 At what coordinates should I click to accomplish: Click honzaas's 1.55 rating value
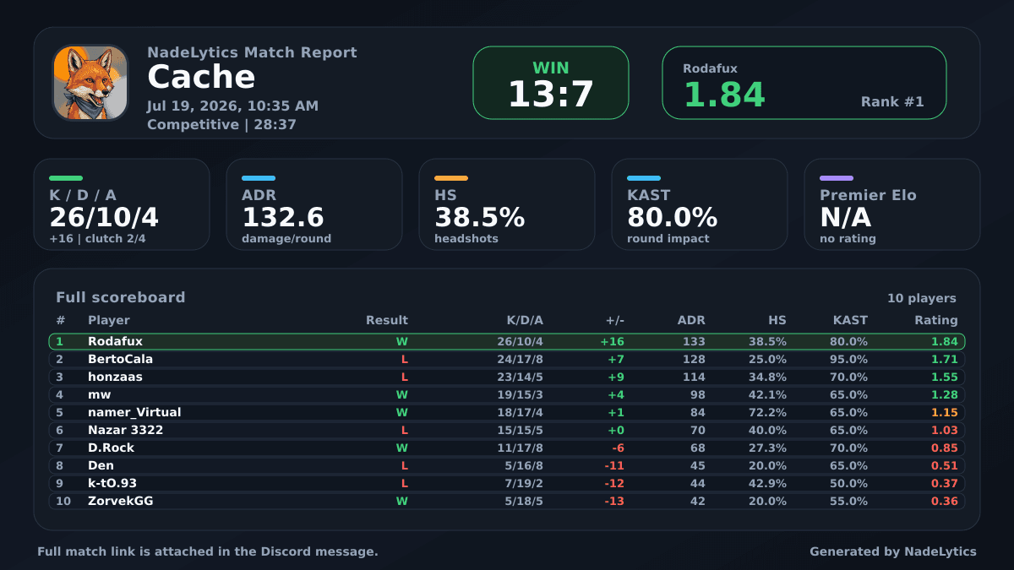945,377
